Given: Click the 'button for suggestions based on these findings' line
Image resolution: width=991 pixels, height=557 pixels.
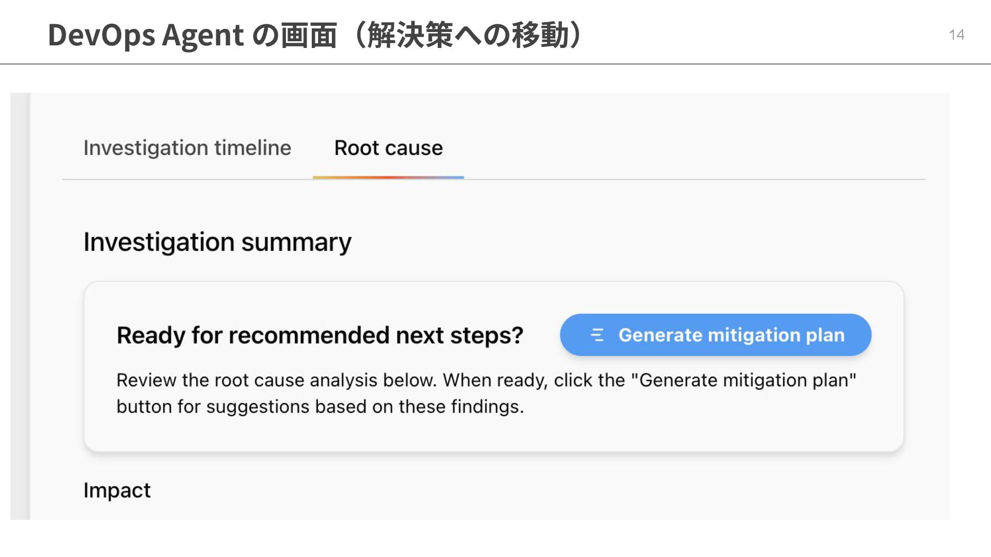Looking at the screenshot, I should point(319,407).
